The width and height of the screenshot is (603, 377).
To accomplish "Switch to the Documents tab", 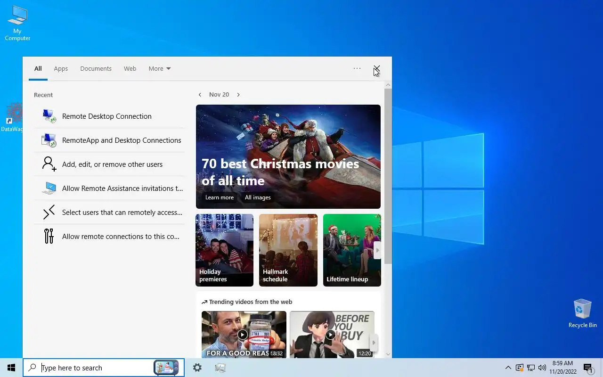I will tap(96, 68).
